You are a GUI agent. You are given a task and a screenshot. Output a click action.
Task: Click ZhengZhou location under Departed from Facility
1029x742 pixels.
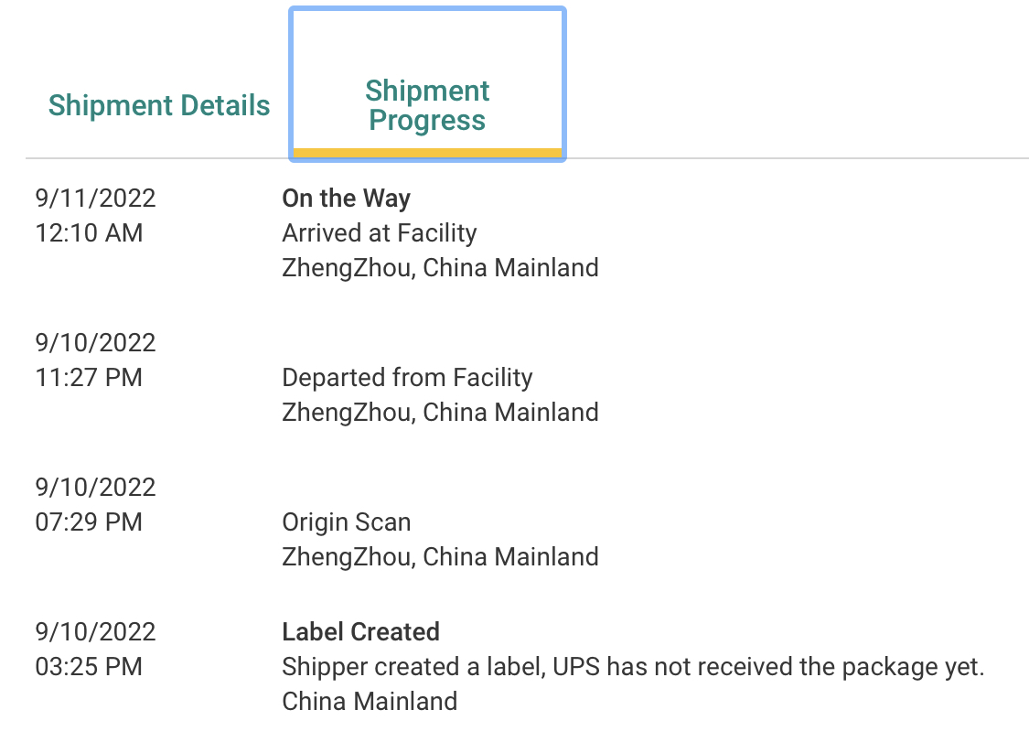point(440,413)
